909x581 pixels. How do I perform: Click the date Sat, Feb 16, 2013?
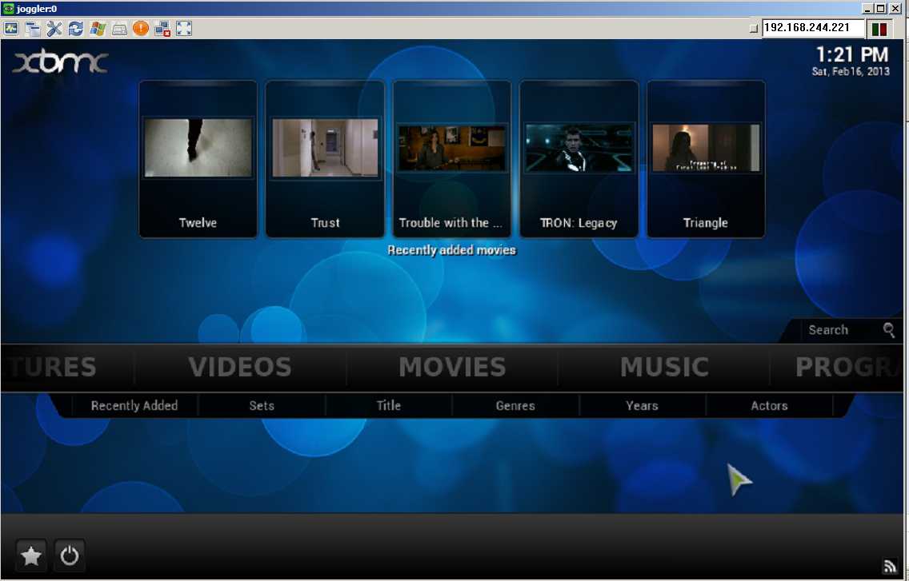click(x=851, y=71)
